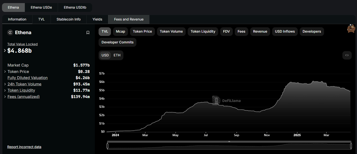Enable the USD Inflows chart series
The width and height of the screenshot is (357, 154).
285,31
